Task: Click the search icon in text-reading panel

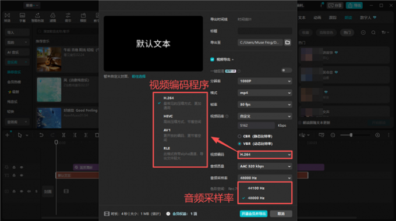Action: (373, 33)
